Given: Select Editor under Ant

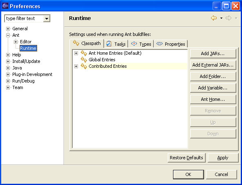Looking at the screenshot, I should coord(26,42).
